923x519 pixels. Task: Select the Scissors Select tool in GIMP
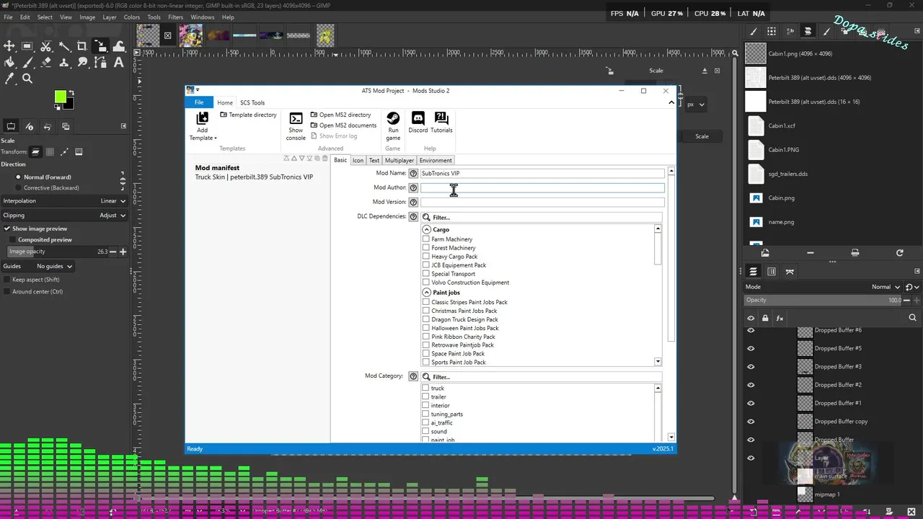coord(46,46)
